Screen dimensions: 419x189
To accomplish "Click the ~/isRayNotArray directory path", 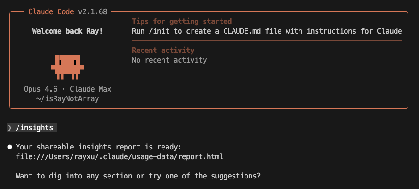I will [67, 98].
